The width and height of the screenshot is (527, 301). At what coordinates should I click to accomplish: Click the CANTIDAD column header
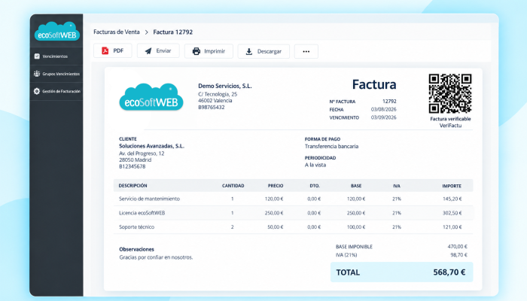pyautogui.click(x=233, y=185)
